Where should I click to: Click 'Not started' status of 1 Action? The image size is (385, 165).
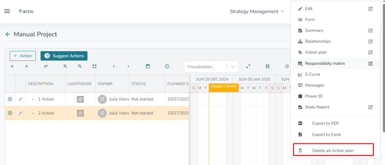(x=142, y=99)
